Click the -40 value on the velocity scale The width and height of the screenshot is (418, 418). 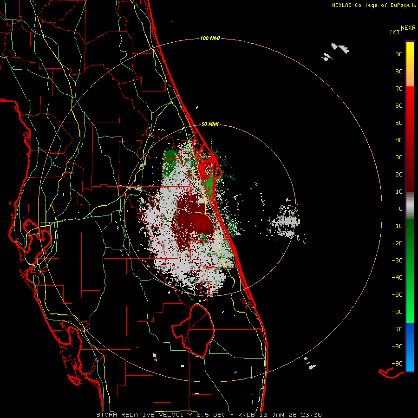[397, 278]
